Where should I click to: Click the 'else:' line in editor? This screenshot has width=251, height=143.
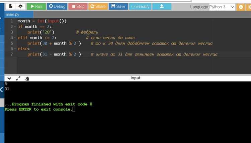[x=24, y=49]
